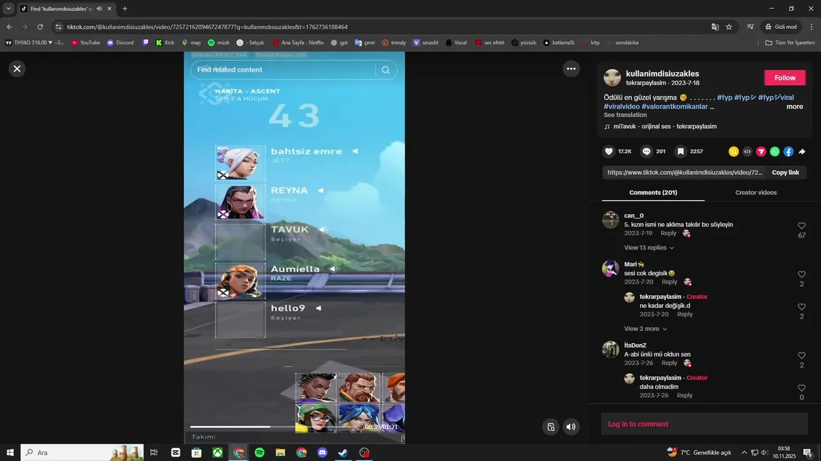The image size is (821, 461).
Task: Show hidden system tray icons
Action: tap(744, 453)
